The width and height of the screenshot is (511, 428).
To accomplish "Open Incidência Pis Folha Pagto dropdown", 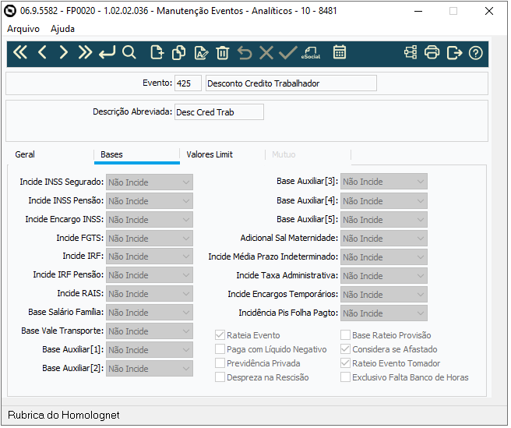I will pyautogui.click(x=384, y=313).
